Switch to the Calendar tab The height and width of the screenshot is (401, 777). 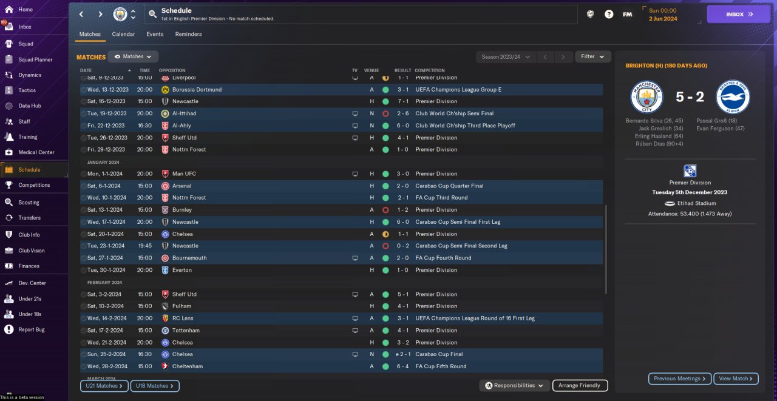coord(123,34)
